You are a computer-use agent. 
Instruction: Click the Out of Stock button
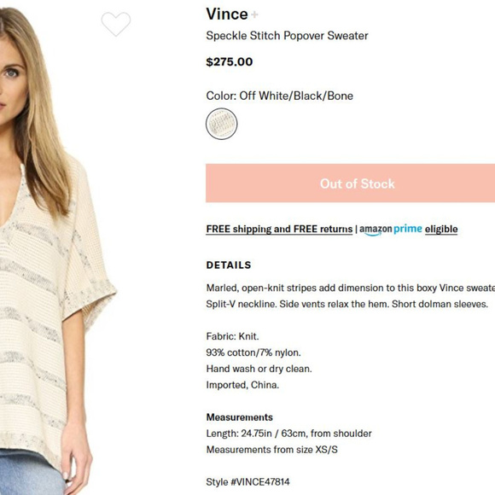coord(351,183)
